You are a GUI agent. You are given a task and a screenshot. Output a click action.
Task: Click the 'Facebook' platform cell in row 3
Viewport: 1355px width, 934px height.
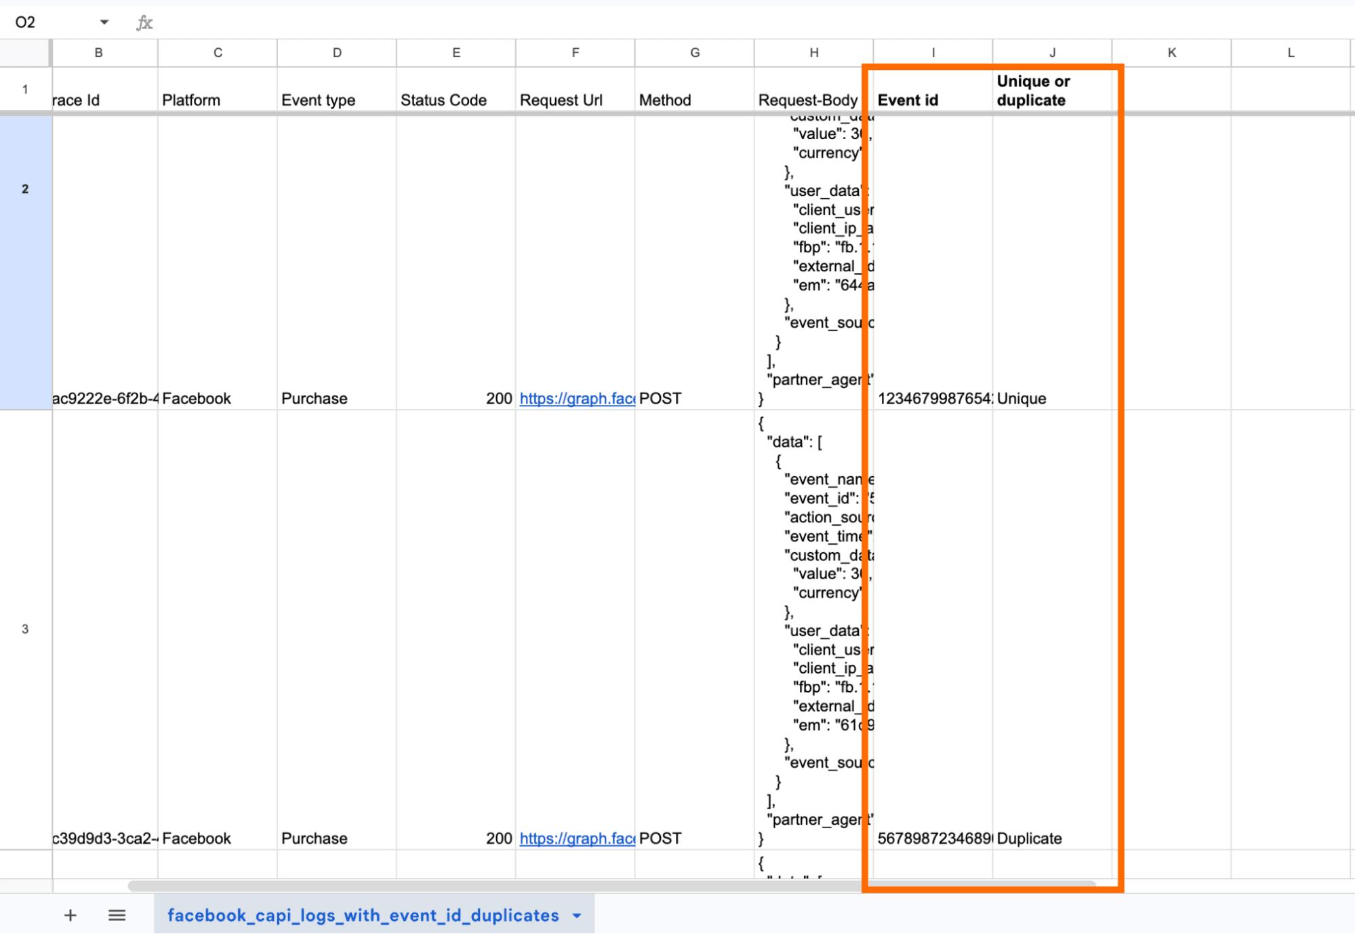click(x=218, y=629)
